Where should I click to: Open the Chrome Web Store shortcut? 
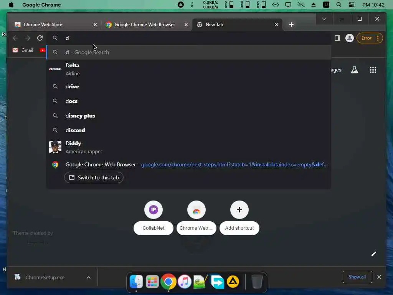196,218
